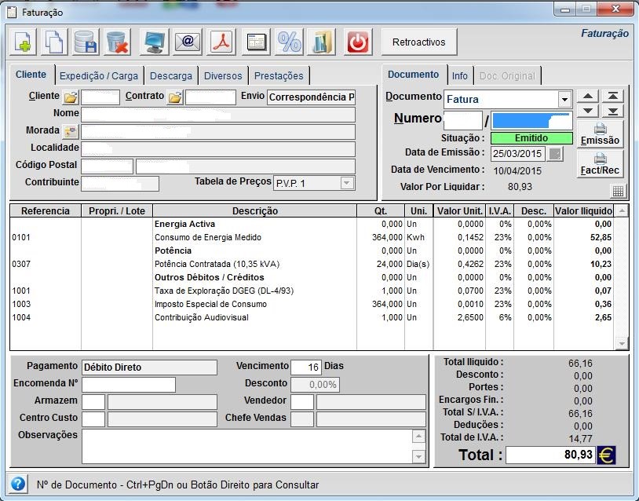This screenshot has height=501, width=639.
Task: Expand the Documento type dropdown
Action: (564, 100)
